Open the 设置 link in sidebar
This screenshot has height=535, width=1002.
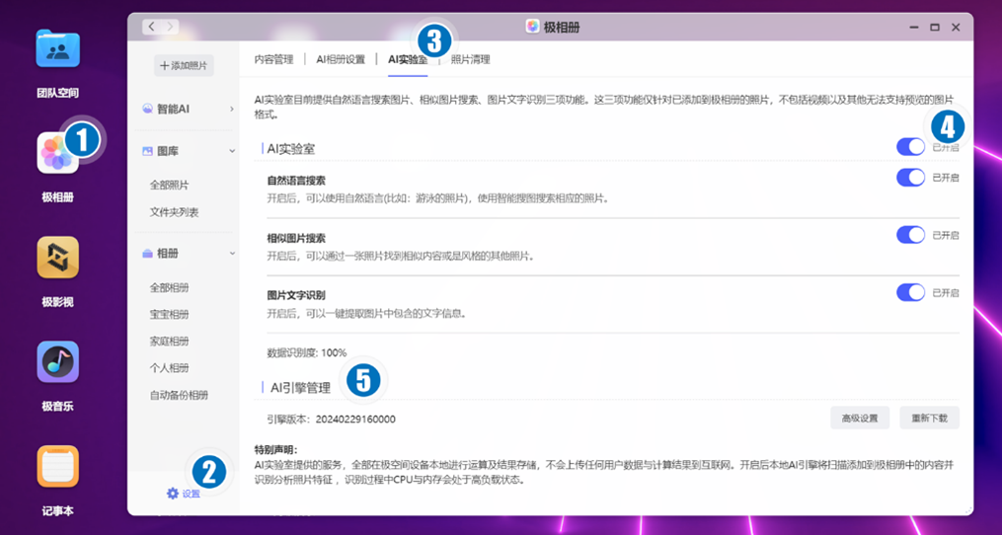coord(192,494)
